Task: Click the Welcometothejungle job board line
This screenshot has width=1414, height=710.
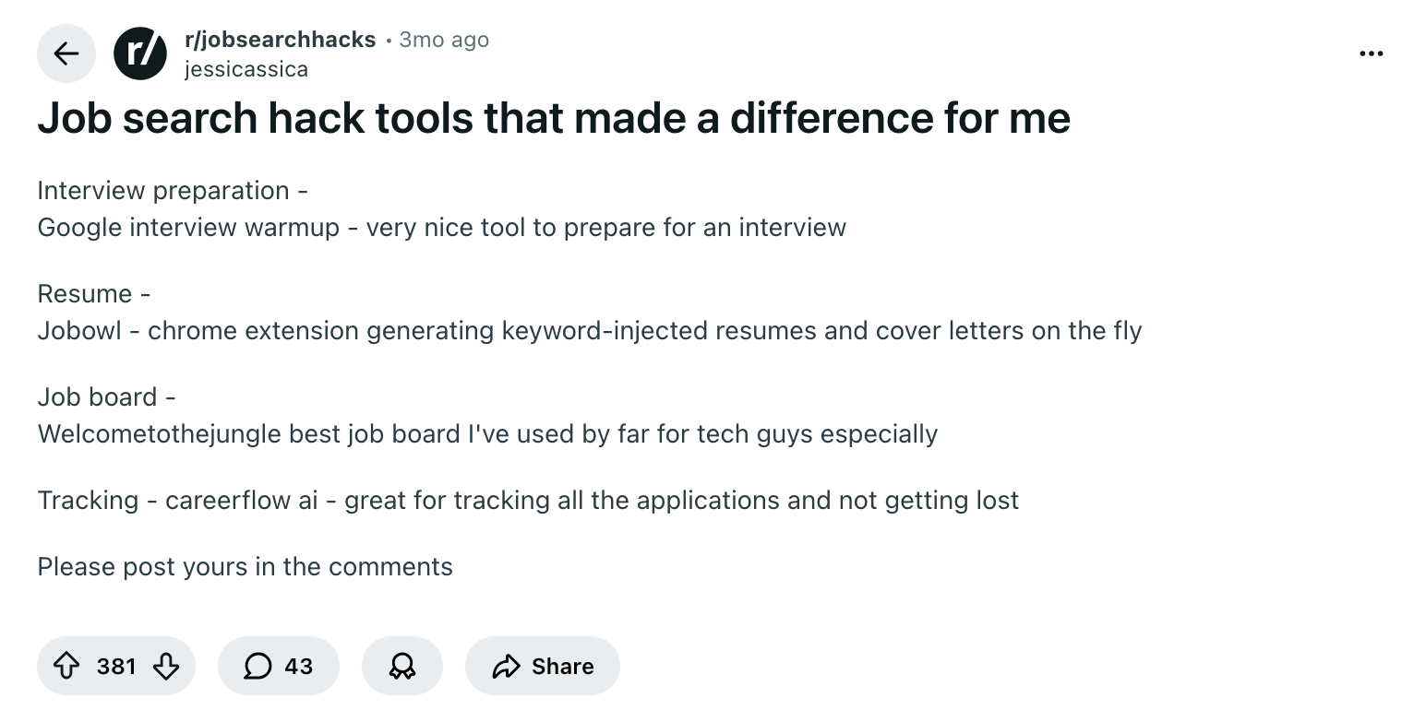Action: pos(487,434)
